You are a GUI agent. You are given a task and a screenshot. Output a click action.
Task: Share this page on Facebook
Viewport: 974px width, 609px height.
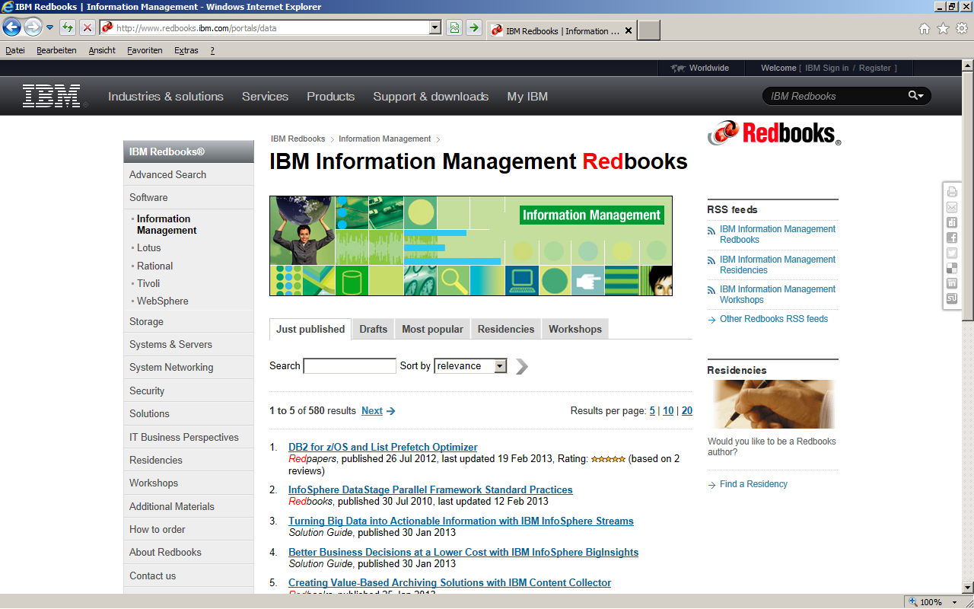tap(952, 238)
